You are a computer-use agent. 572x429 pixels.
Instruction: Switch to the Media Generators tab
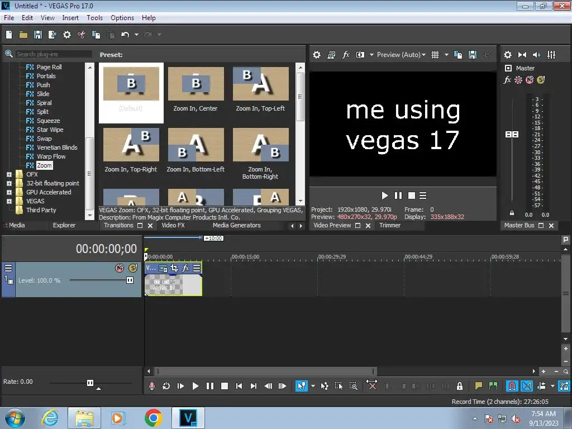[236, 226]
